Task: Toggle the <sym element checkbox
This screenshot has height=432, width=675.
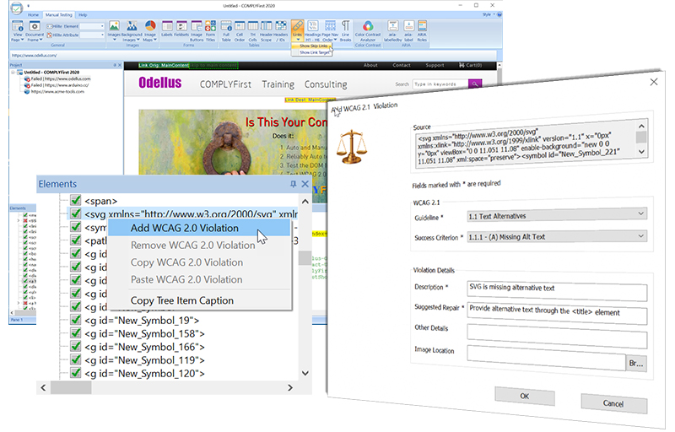Action: click(76, 227)
